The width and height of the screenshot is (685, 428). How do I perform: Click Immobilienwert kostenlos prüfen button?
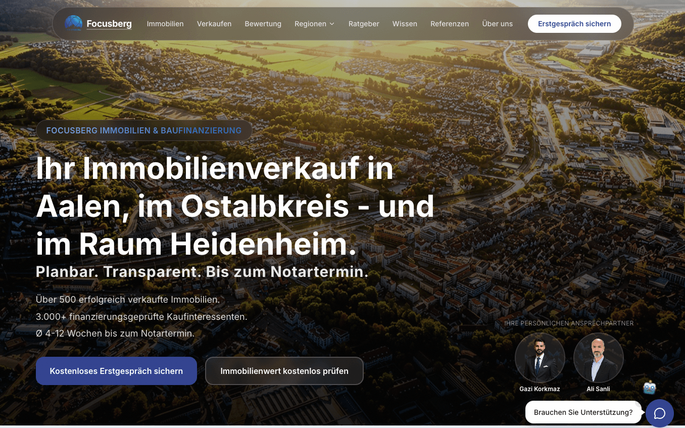coord(284,371)
